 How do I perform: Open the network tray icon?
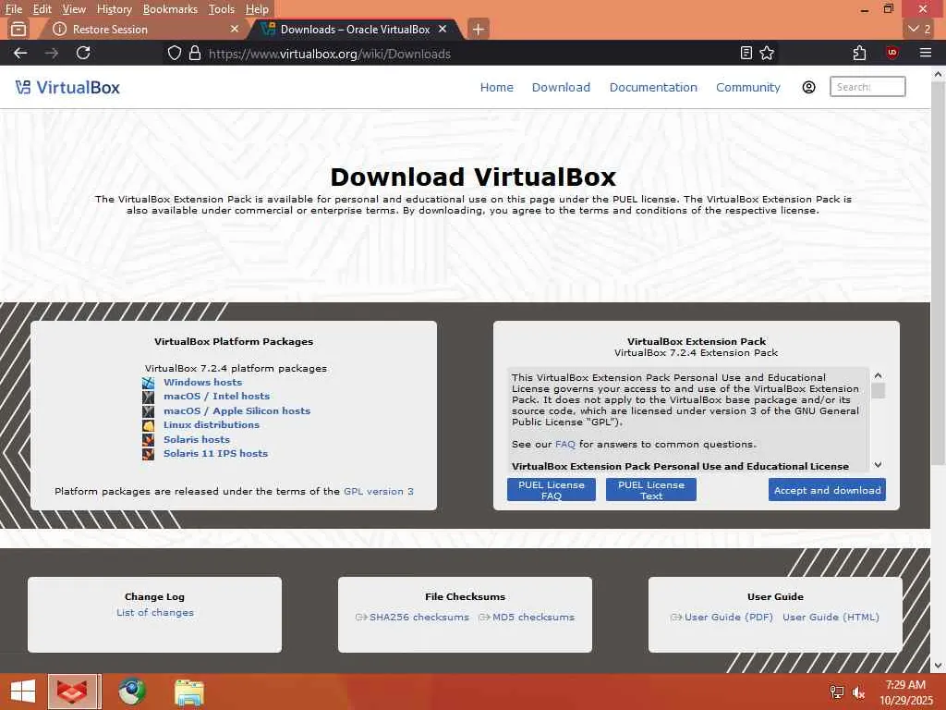coord(837,692)
